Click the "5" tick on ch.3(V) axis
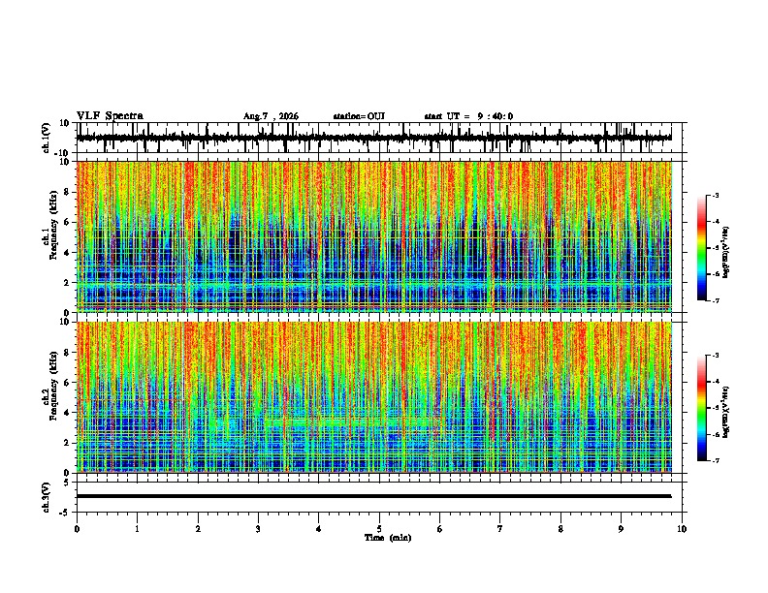Screen dimensions: 768x593 (67, 483)
